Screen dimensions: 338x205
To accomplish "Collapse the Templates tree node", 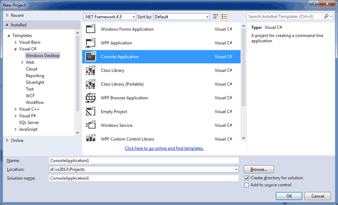I will pos(9,36).
